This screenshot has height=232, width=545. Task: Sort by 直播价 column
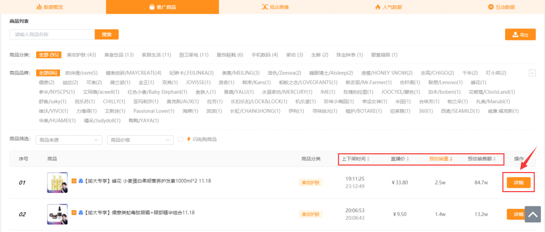pos(400,159)
